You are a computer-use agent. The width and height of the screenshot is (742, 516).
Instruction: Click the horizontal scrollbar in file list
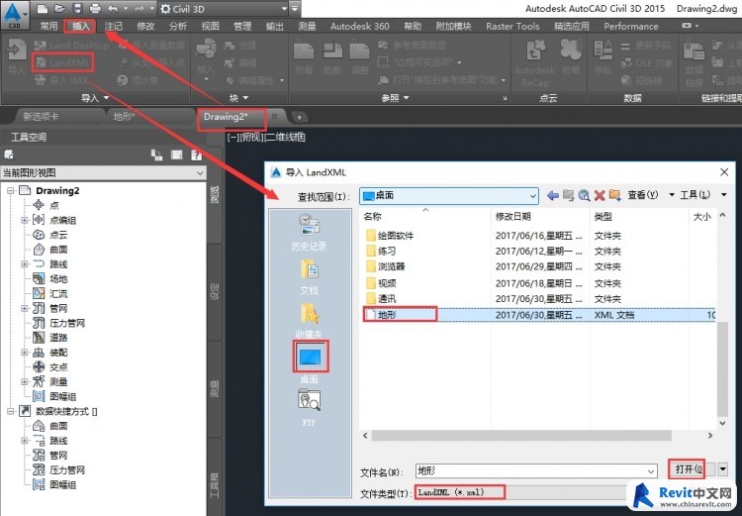pyautogui.click(x=521, y=435)
